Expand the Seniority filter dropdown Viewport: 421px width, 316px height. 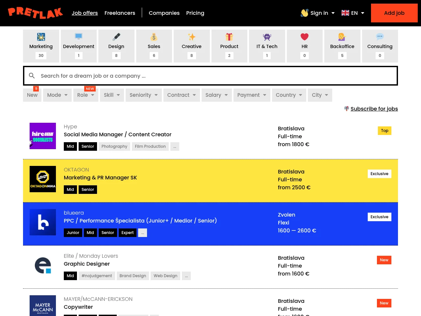click(x=144, y=95)
